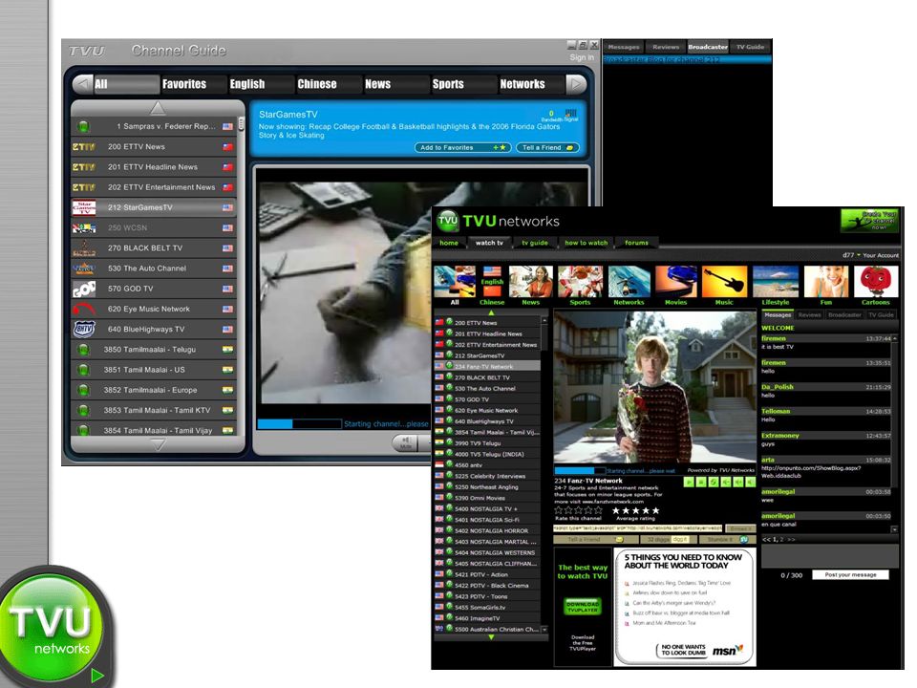
Task: Click the chat panel scrollbar down arrow
Action: [894, 528]
